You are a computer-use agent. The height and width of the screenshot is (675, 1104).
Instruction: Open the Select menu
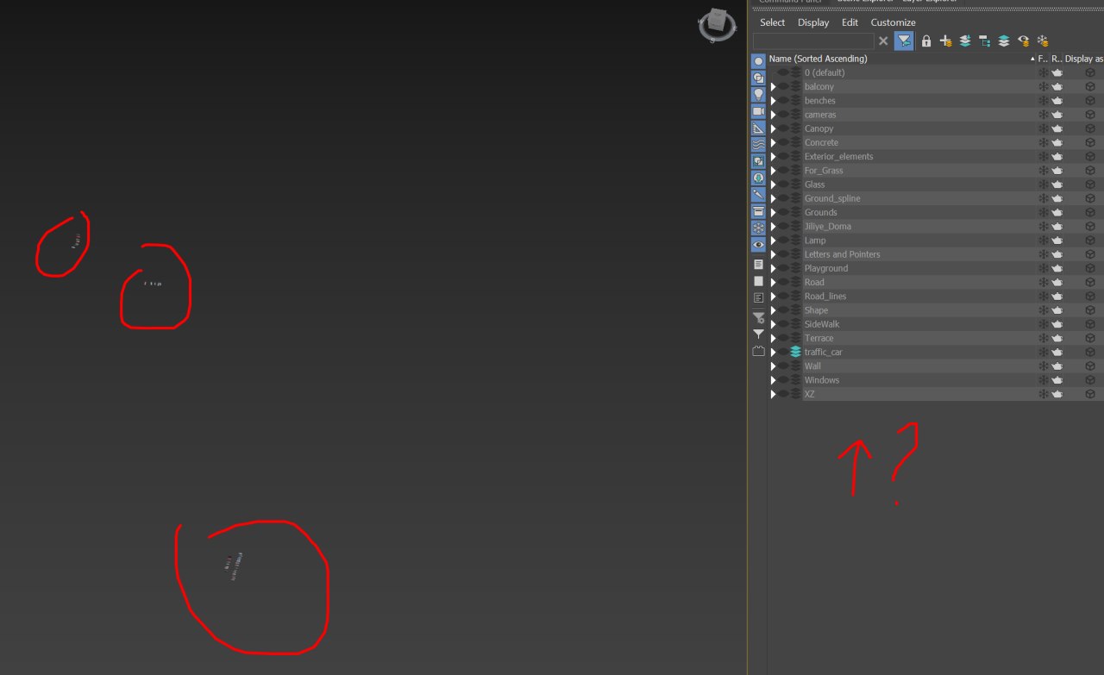coord(772,22)
